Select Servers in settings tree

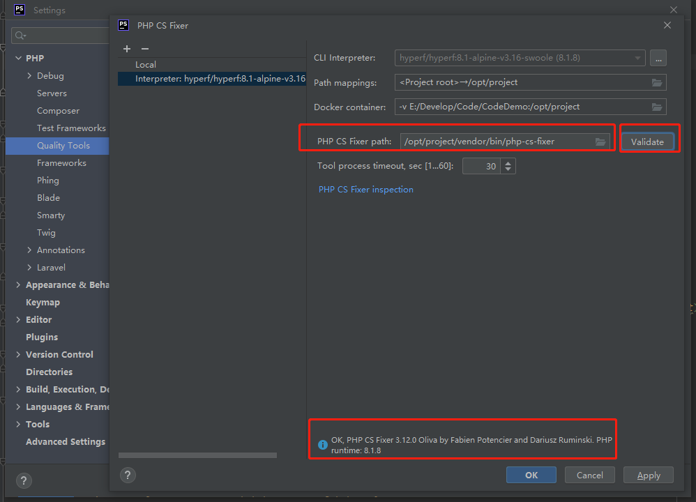[x=52, y=93]
